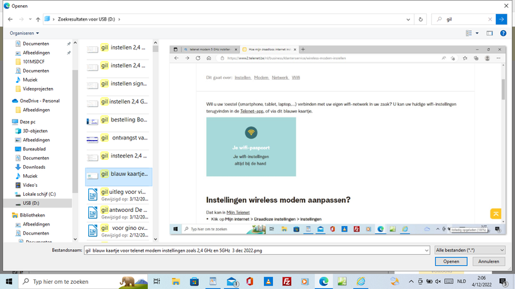Open 3D-objecten in navigation pane
Screen dimensions: 515x289
(35, 131)
